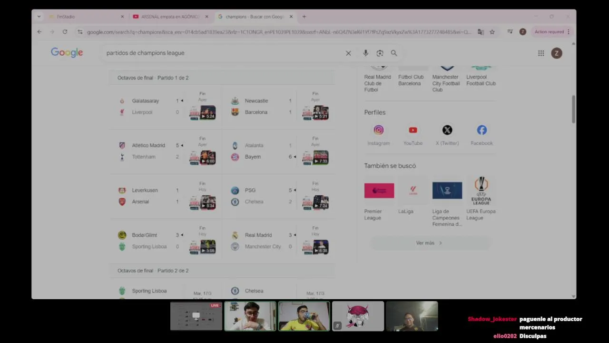
Task: Play Newcastle vs Barcelona highlights video
Action: tap(315, 113)
